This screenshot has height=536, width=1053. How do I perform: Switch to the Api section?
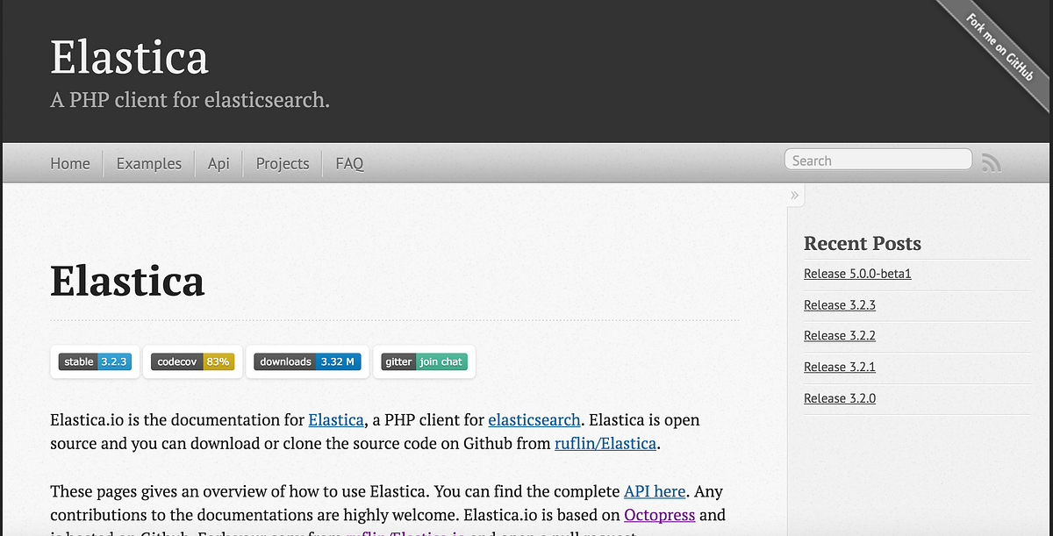(x=218, y=163)
